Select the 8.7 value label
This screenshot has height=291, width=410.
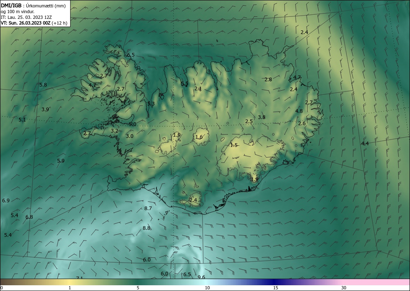tap(148, 209)
